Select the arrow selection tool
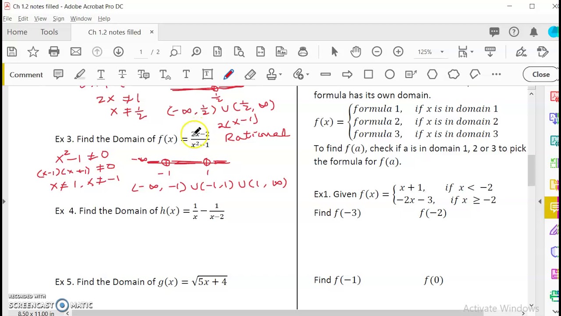Image resolution: width=561 pixels, height=316 pixels. click(334, 52)
